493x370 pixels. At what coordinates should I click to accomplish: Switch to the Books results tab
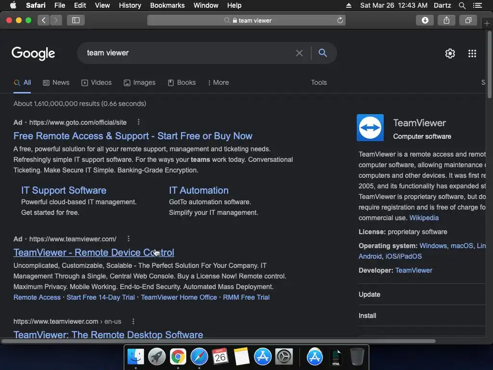click(182, 83)
